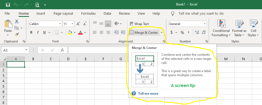Screen dimensions: 262x105
Task: Click the Insert Function fx icon
Action: click(62, 50)
